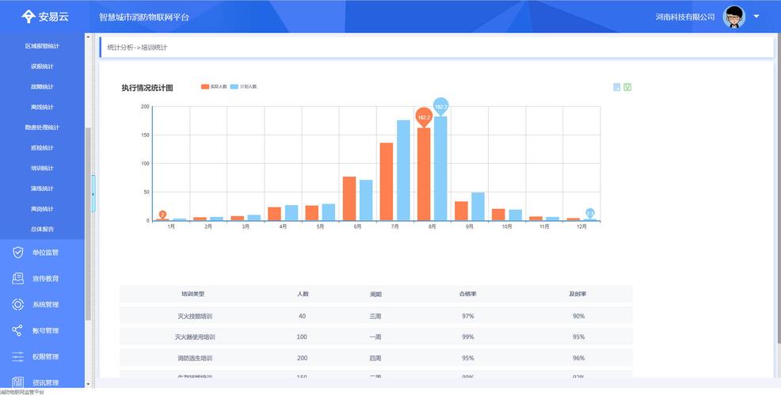Click the 培训类型 column header
This screenshot has height=396, width=781.
click(x=192, y=294)
